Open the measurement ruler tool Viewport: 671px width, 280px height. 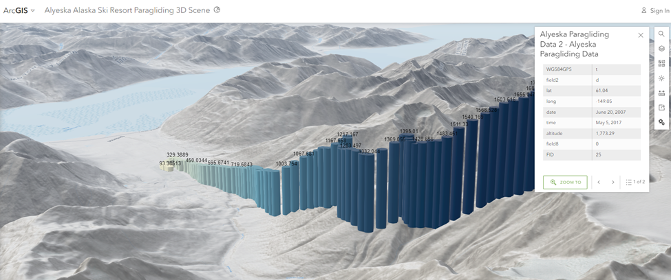coord(661,93)
